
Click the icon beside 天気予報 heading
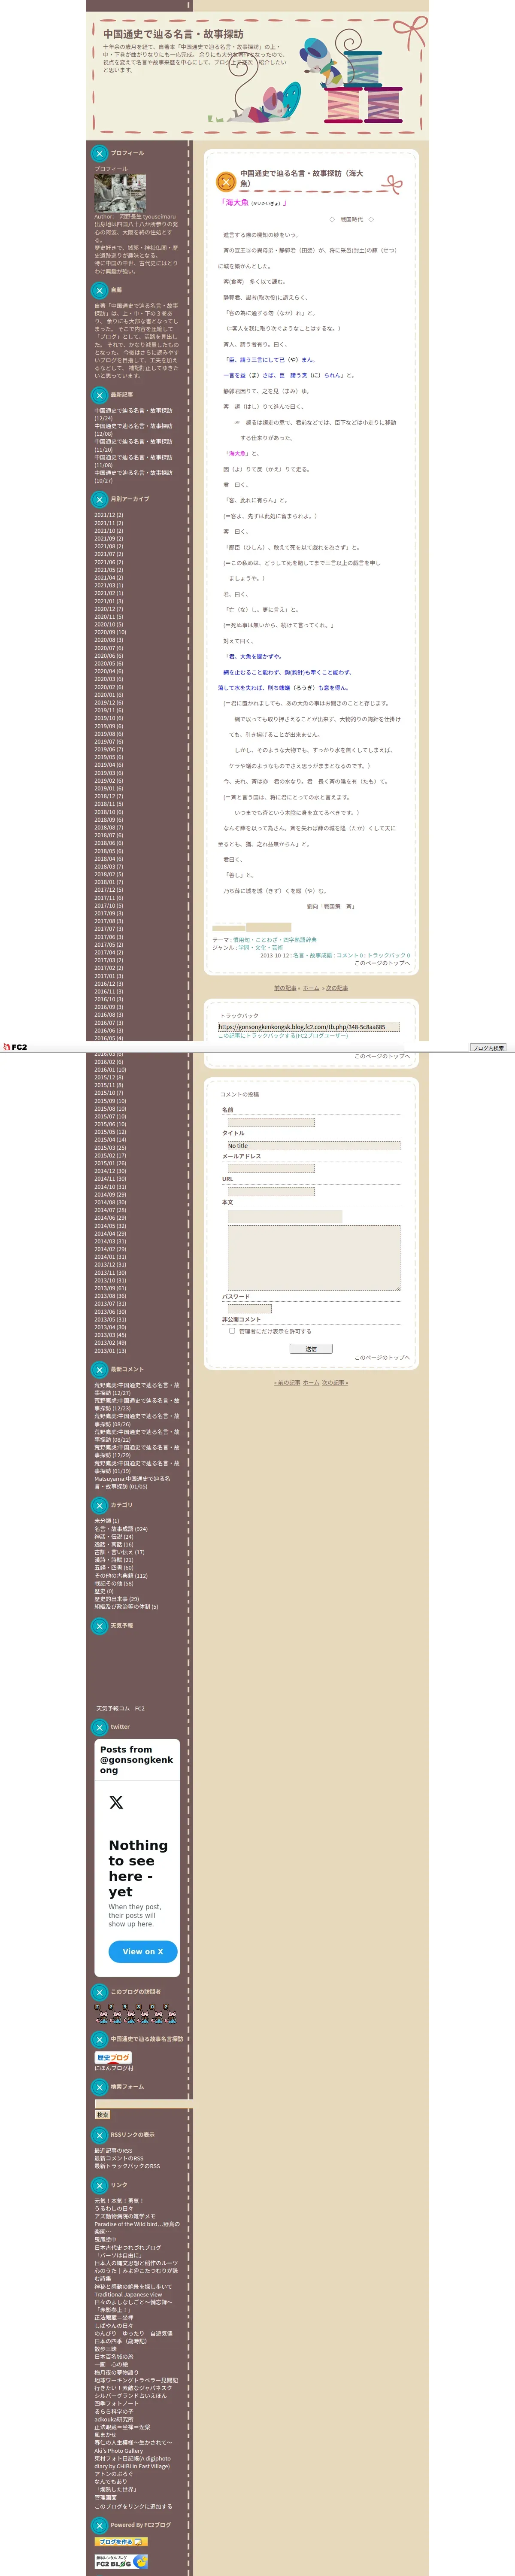pos(99,1626)
